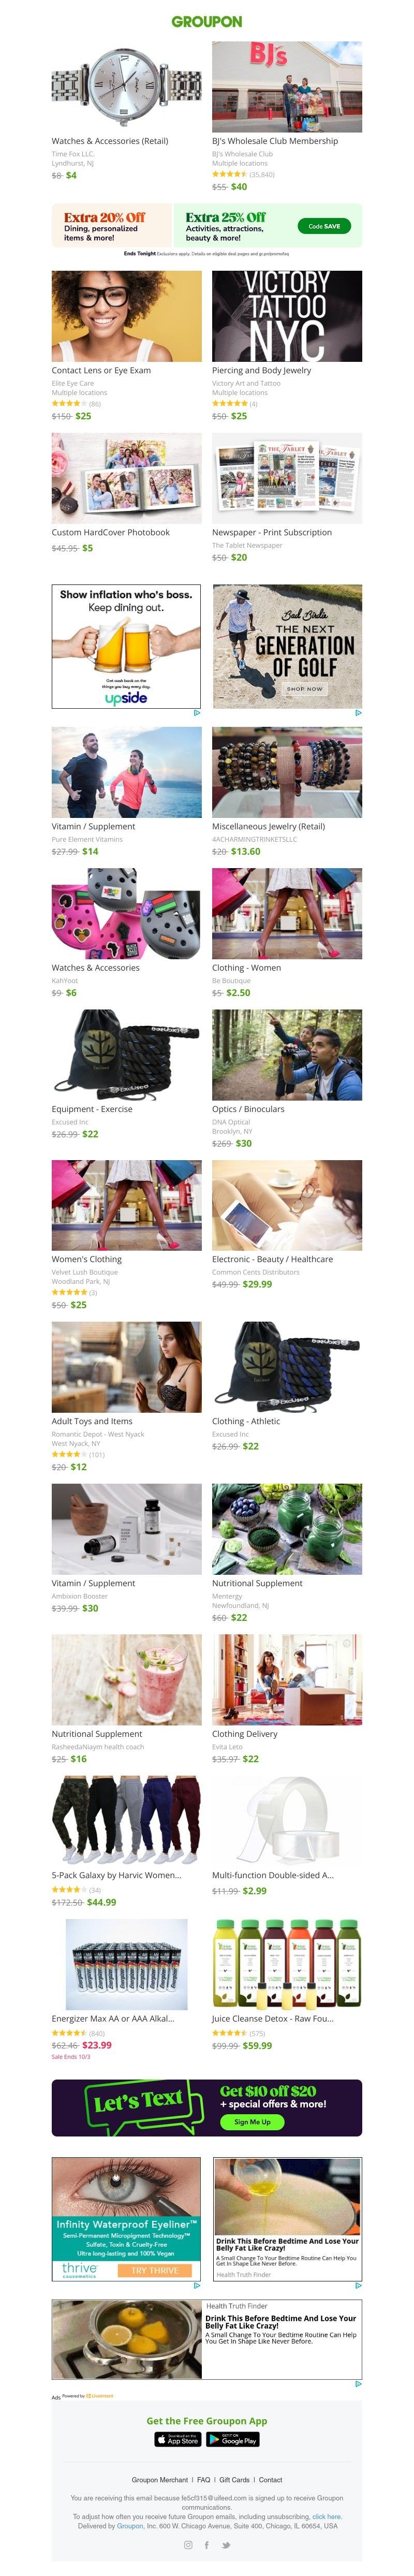Open BJ's Wholesale Club Membership deal image

click(x=287, y=86)
